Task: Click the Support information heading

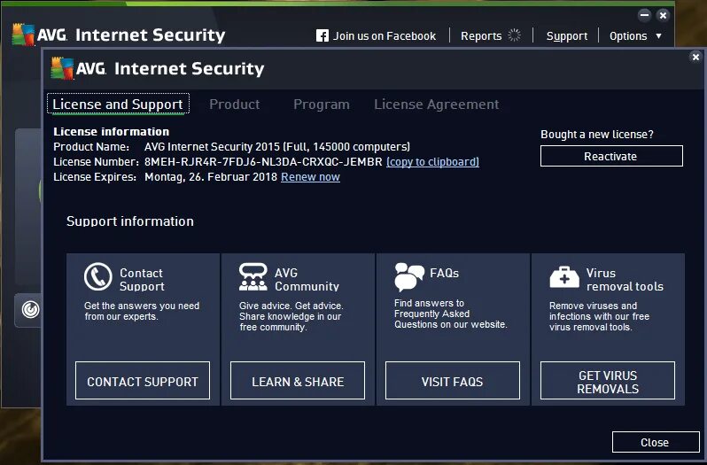Action: pos(130,221)
